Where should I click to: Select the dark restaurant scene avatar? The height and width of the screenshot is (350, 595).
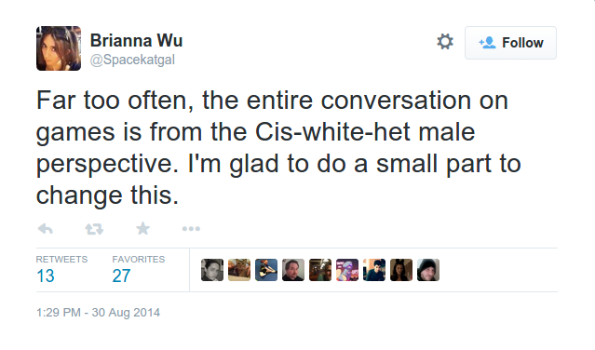320,270
